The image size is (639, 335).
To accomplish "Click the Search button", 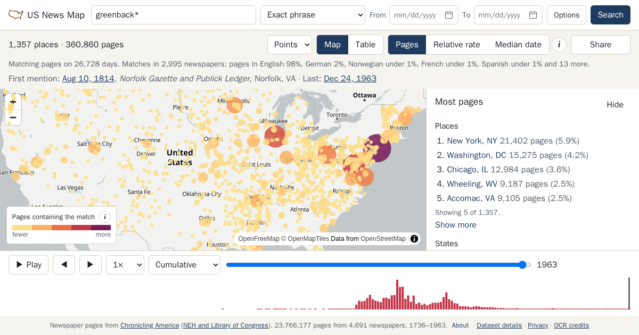I will pyautogui.click(x=610, y=15).
